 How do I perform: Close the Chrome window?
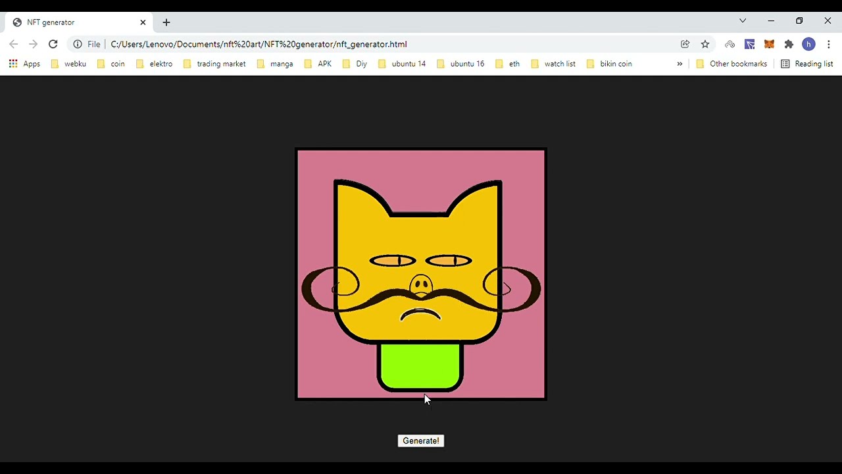coord(828,21)
